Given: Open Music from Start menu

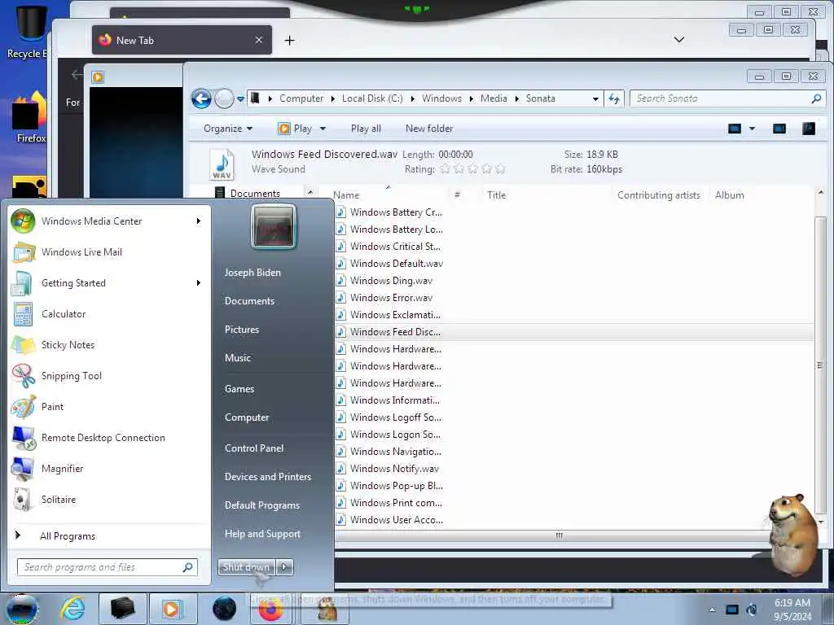Looking at the screenshot, I should coord(237,358).
